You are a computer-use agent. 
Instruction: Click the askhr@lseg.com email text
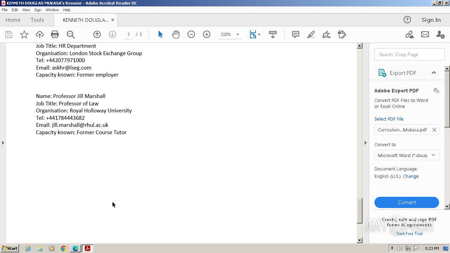coord(72,67)
